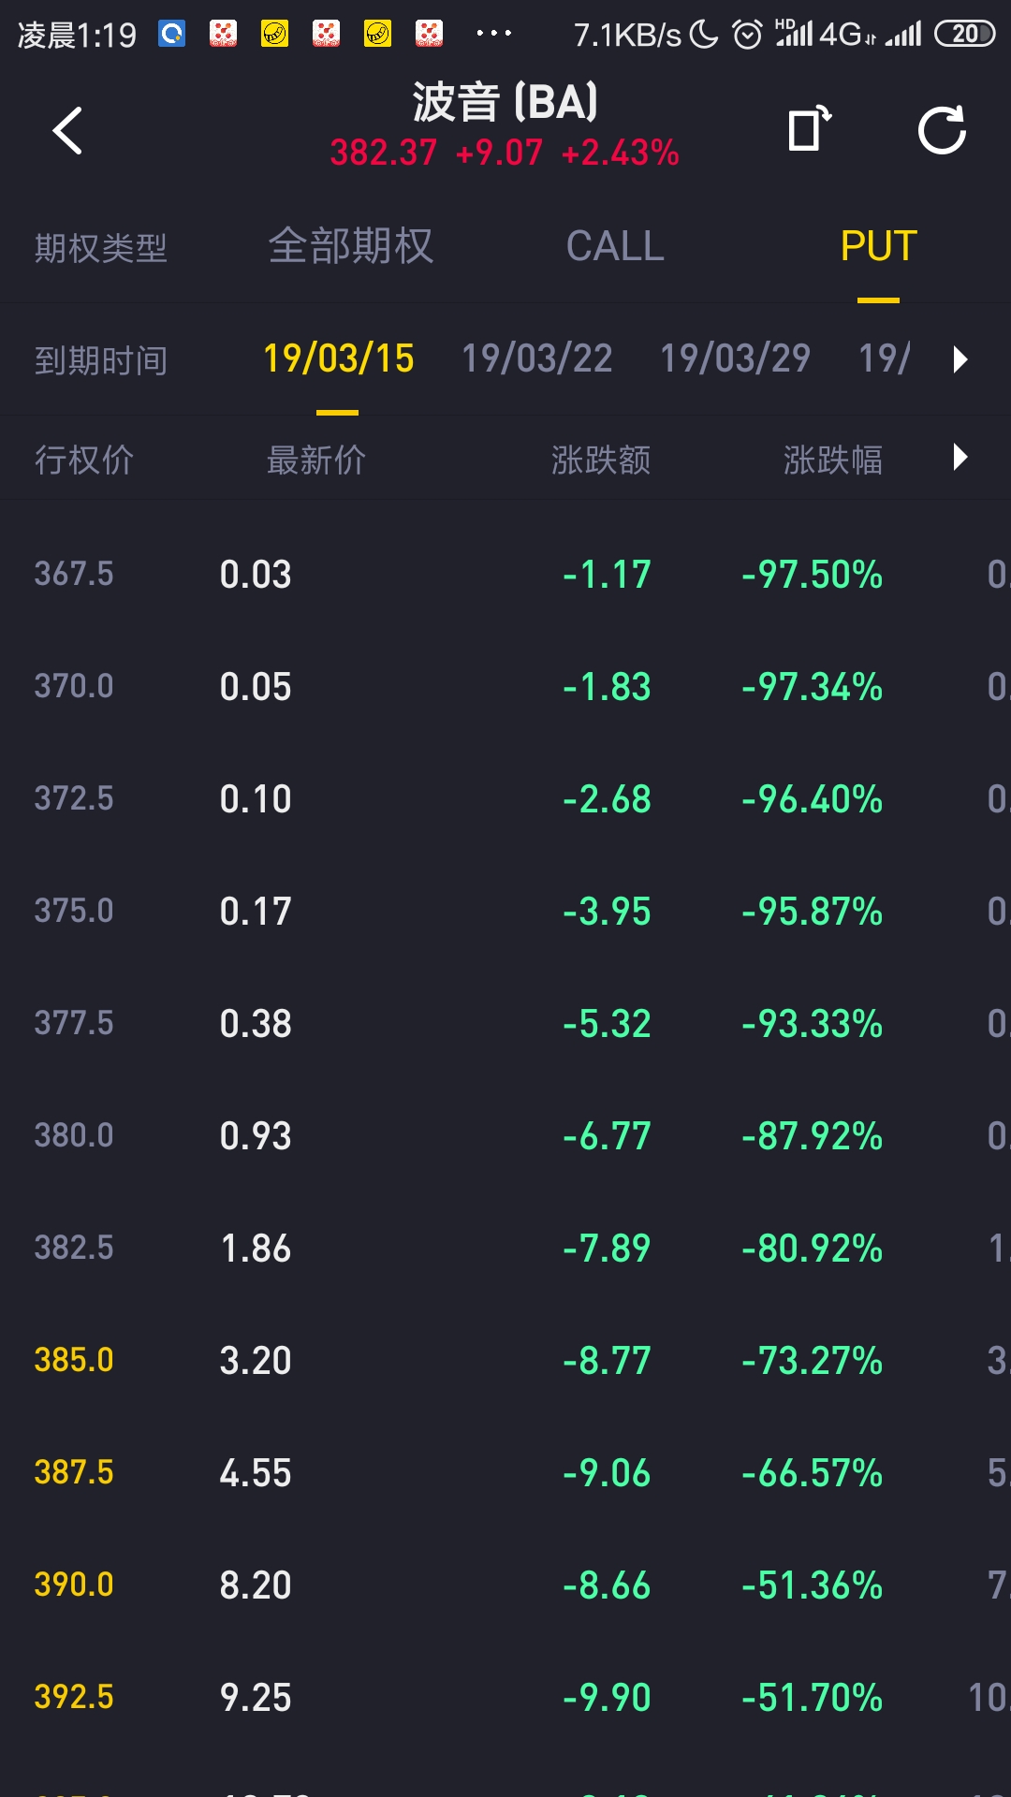1011x1797 pixels.
Task: Tap change percent -97.34%
Action: point(812,686)
